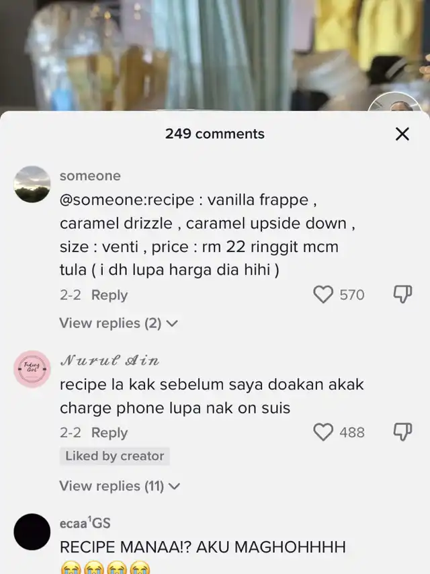Image resolution: width=430 pixels, height=574 pixels.
Task: Open the username 'someone' profile
Action: click(x=90, y=175)
